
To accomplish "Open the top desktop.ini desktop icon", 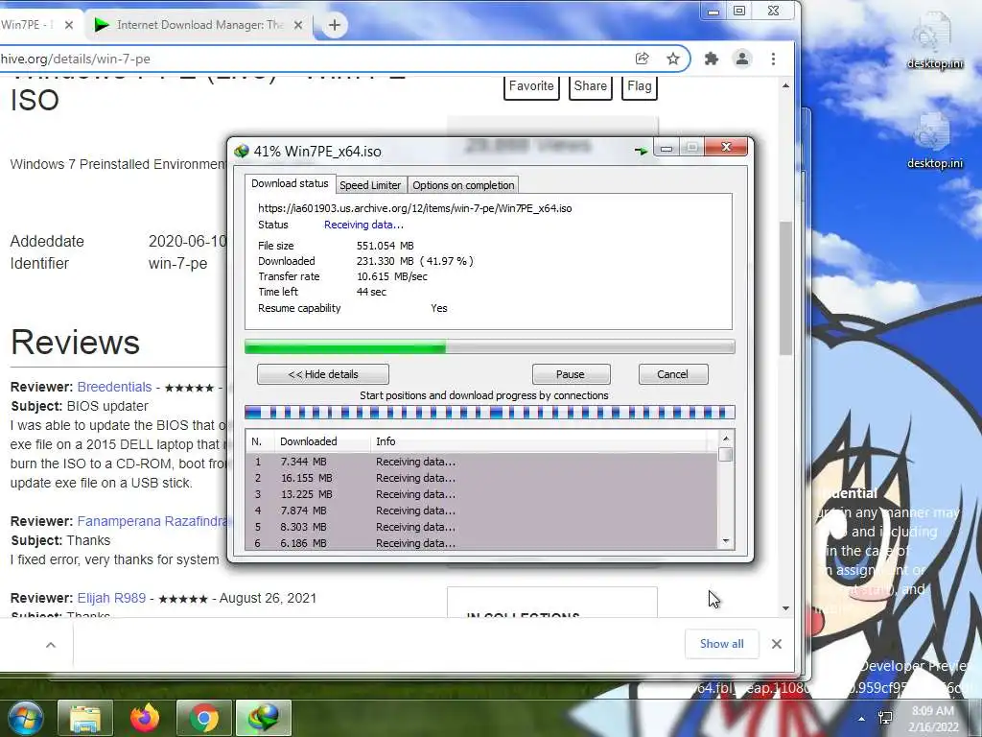I will pos(934,40).
